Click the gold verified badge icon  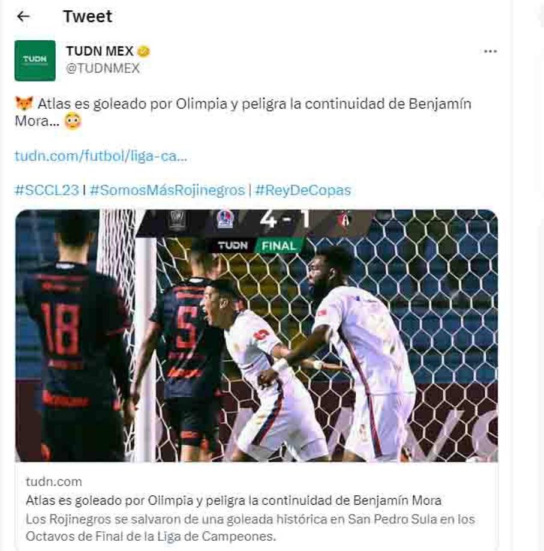click(143, 52)
